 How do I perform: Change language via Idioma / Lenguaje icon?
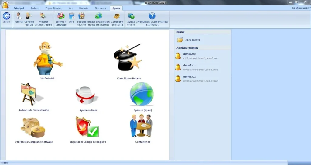(x=61, y=16)
